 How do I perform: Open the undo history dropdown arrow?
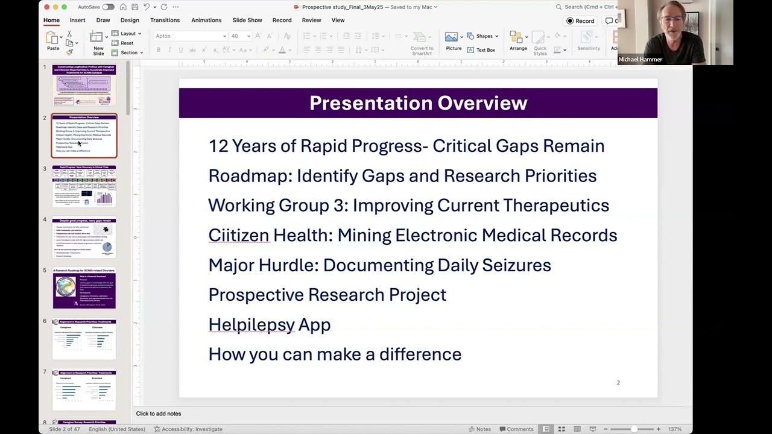coord(154,7)
